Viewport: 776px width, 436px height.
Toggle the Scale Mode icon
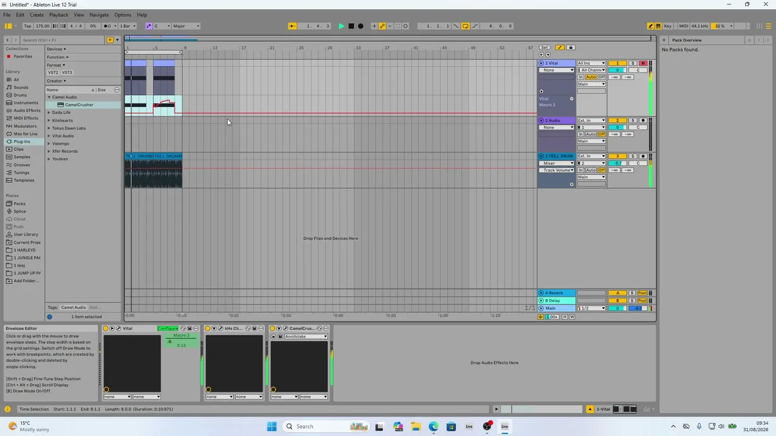pyautogui.click(x=149, y=26)
